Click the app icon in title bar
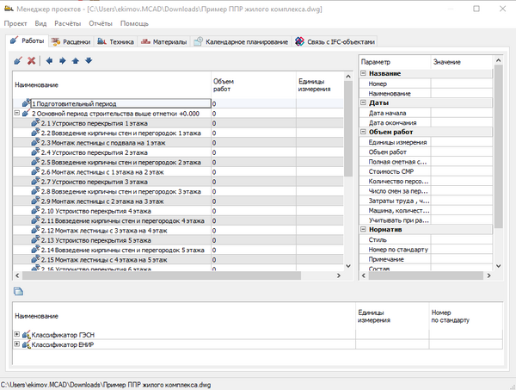The height and width of the screenshot is (390, 516). point(9,9)
